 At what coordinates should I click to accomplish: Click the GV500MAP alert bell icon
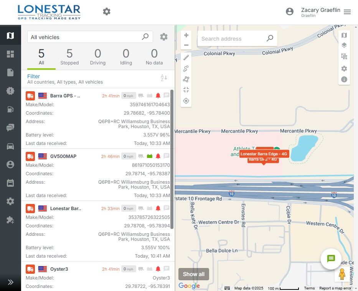pos(158,156)
